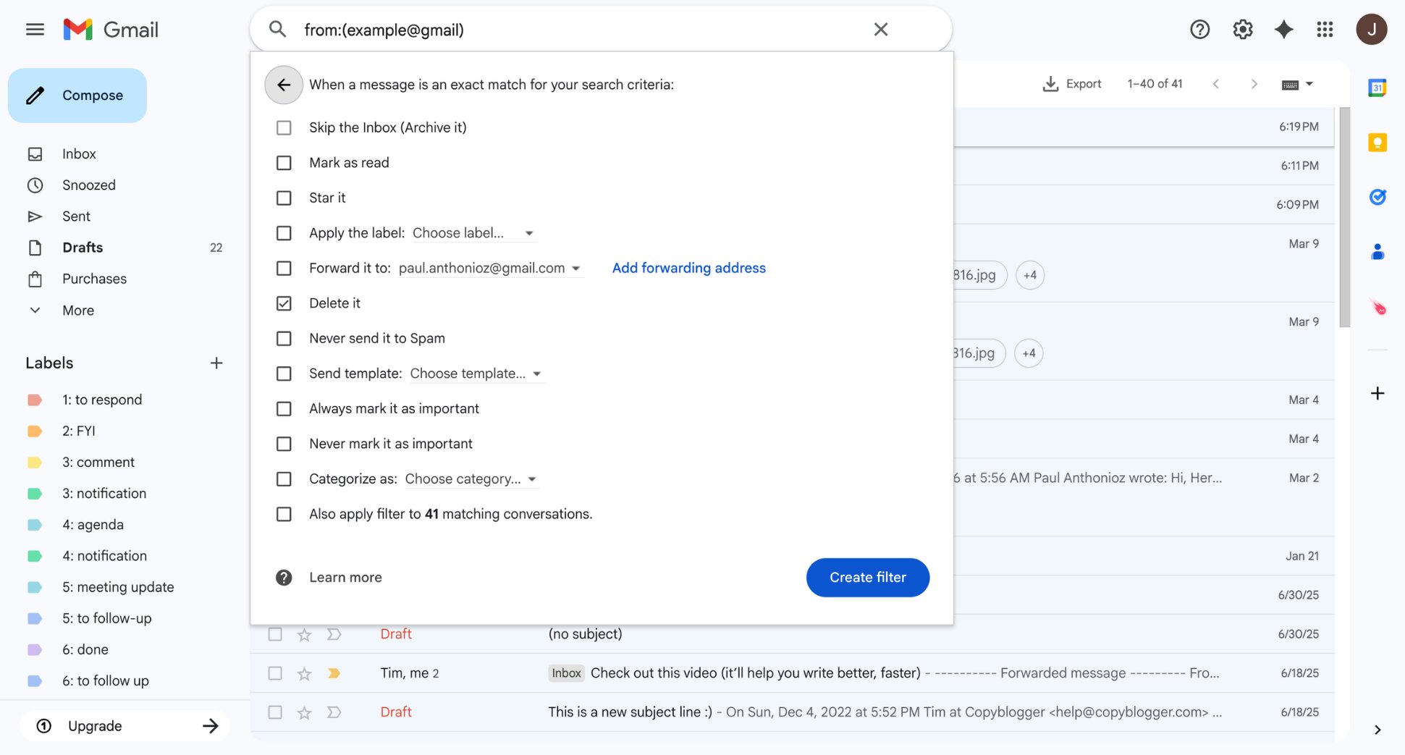The image size is (1405, 755).
Task: Click the Create filter button
Action: (867, 577)
